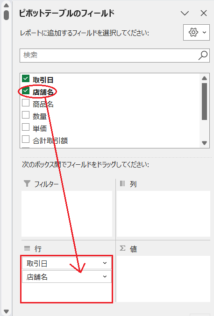
Task: Uncheck the 店舗名 field checkbox
Action: [26, 91]
